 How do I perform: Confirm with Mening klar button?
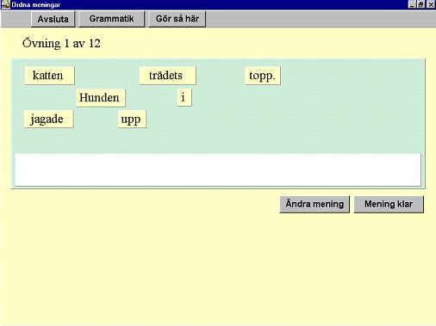389,204
